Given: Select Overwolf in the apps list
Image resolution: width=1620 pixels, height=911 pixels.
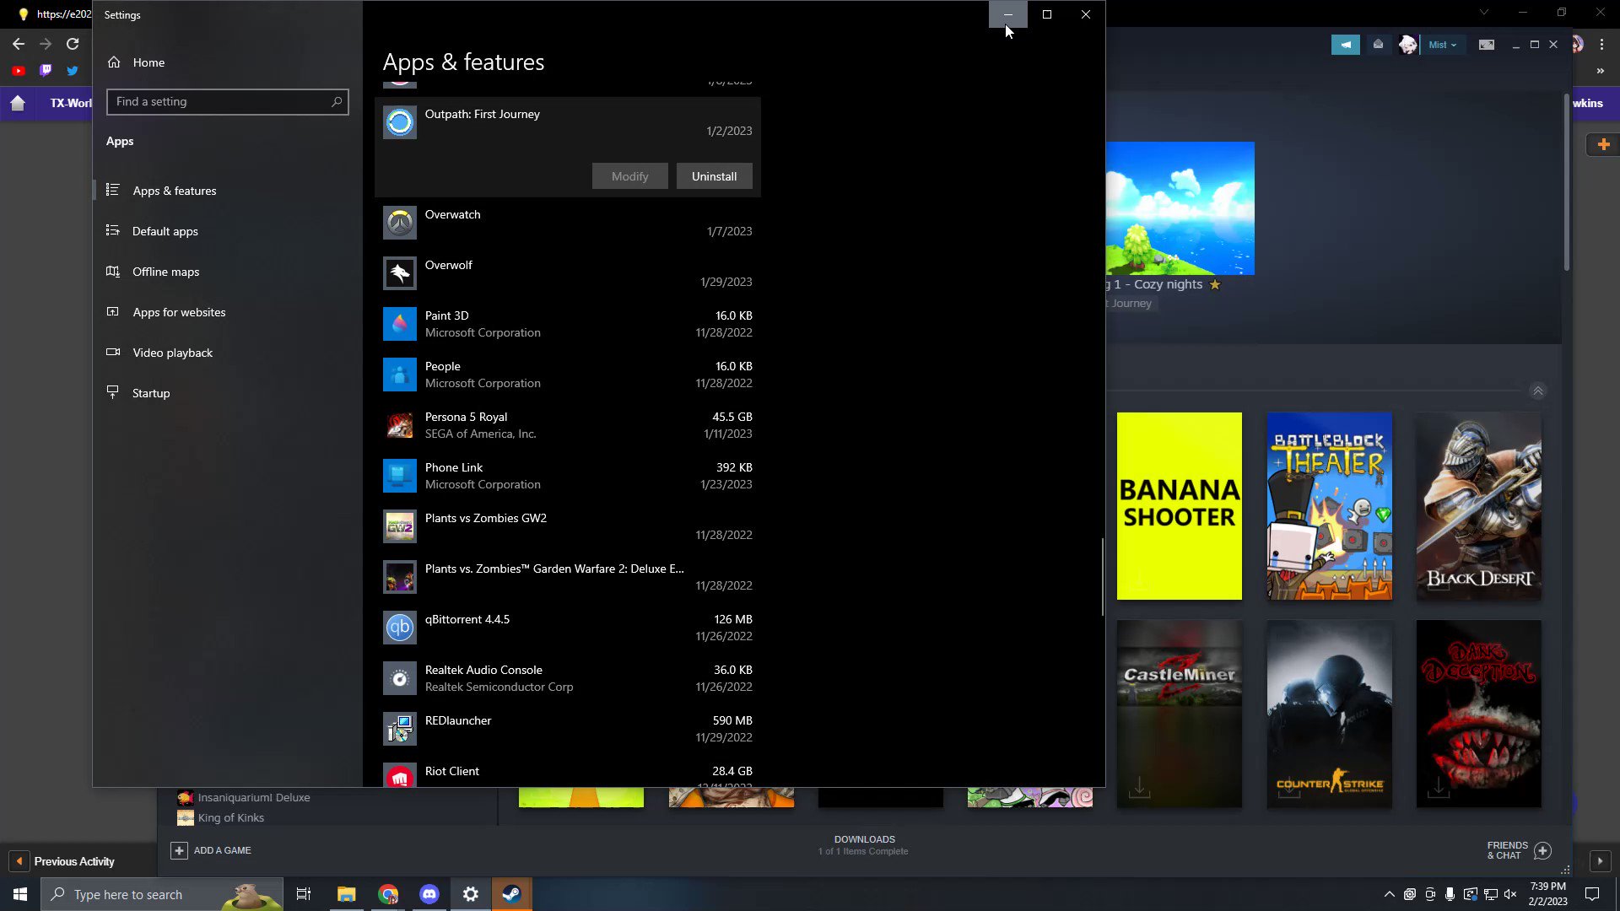Looking at the screenshot, I should pyautogui.click(x=567, y=273).
